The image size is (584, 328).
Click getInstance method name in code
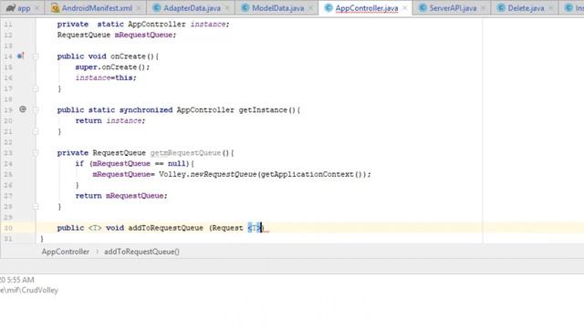coord(263,110)
